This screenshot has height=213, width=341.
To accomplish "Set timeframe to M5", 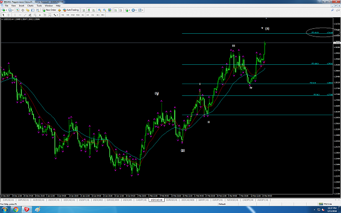I will point(68,15).
